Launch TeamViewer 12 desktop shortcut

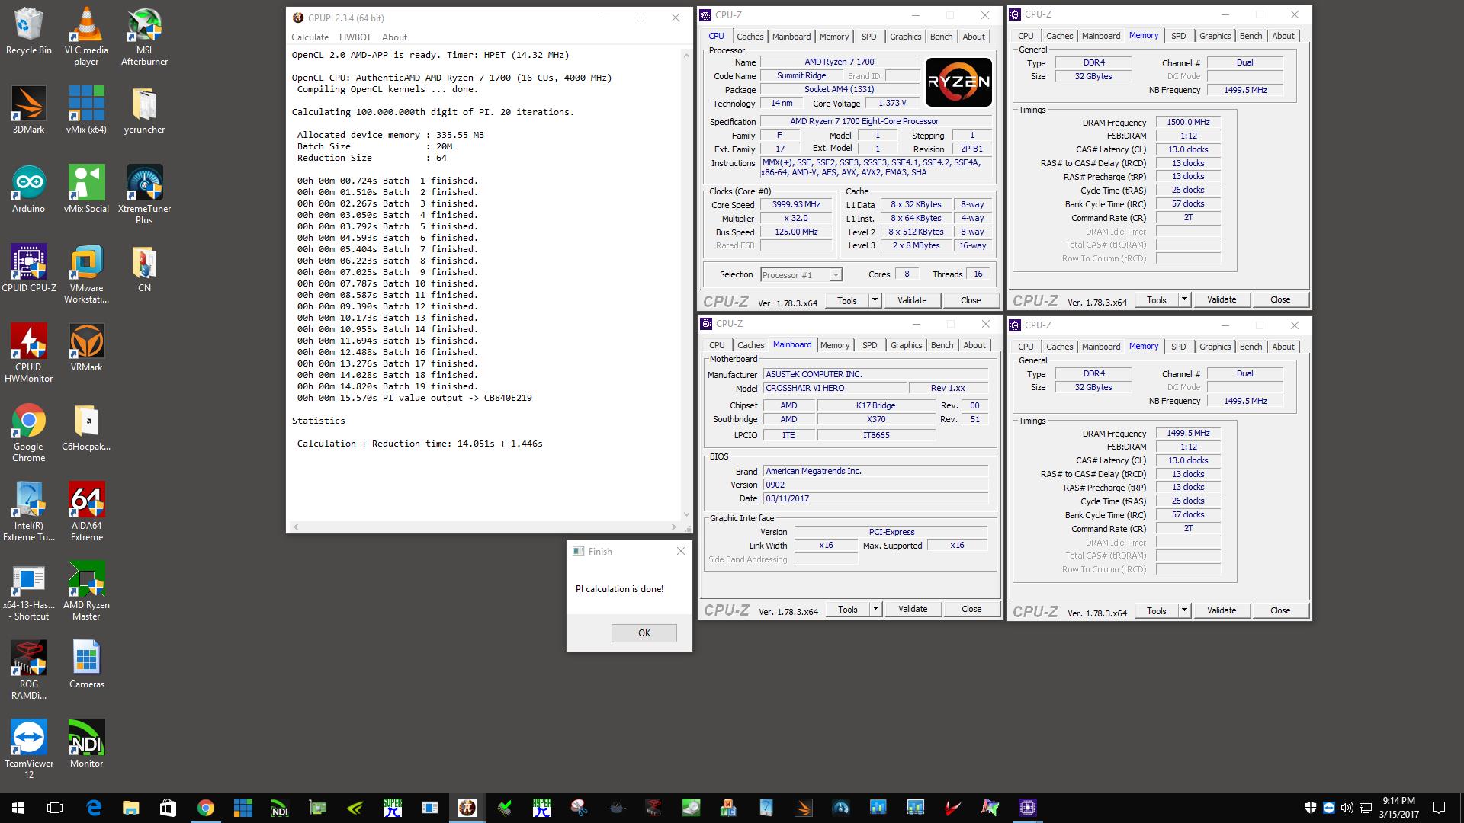point(28,750)
